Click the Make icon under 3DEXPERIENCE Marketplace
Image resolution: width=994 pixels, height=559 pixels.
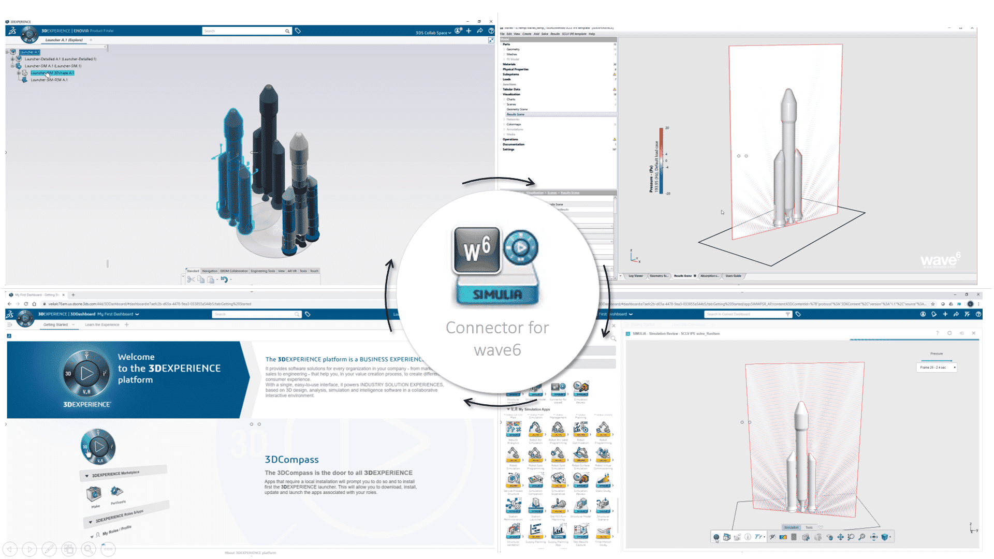click(94, 494)
